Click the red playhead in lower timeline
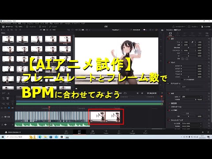Viewport: 212px width, 159px height. (x=49, y=107)
